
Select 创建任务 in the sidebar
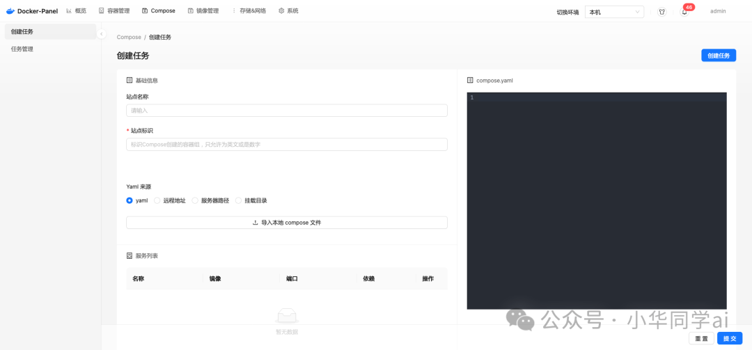(50, 31)
